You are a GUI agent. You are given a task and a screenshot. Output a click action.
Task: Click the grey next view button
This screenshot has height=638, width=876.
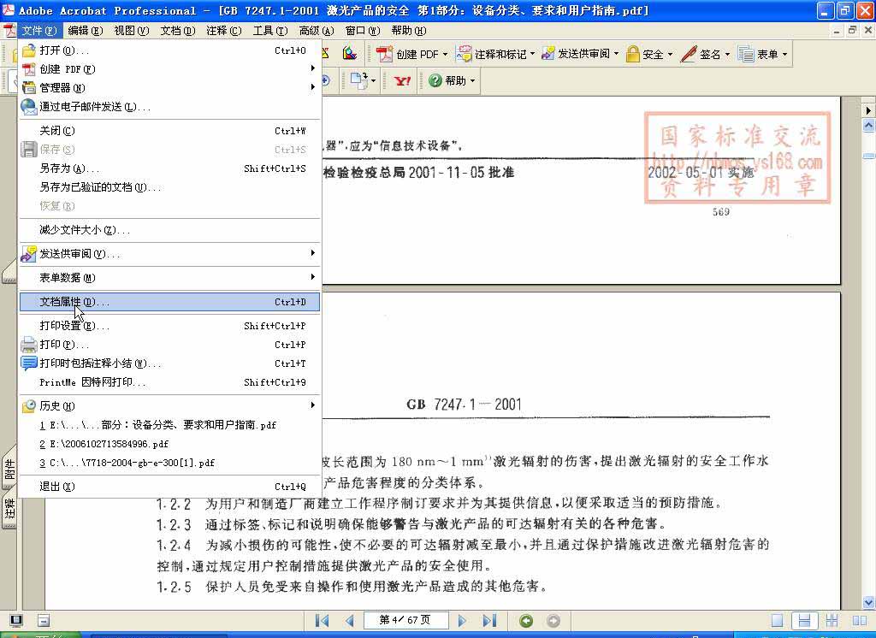click(x=553, y=621)
